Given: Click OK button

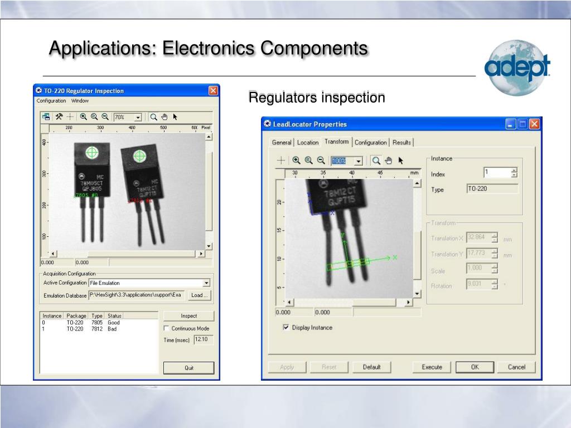Looking at the screenshot, I should 475,367.
